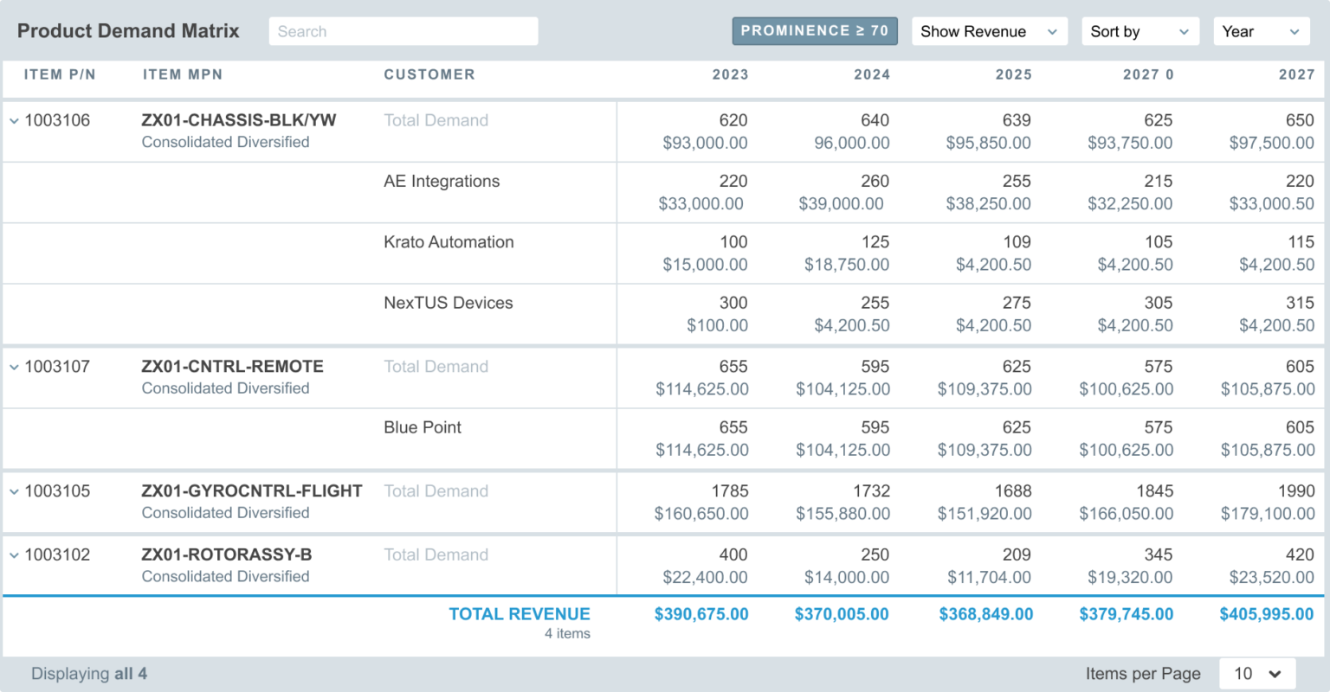The height and width of the screenshot is (692, 1330).
Task: Change Items per Page dropdown value
Action: pyautogui.click(x=1257, y=674)
